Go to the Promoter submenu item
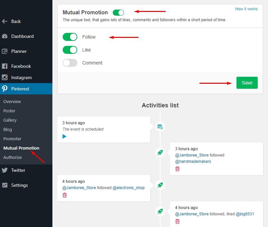This screenshot has width=268, height=227. (x=12, y=139)
